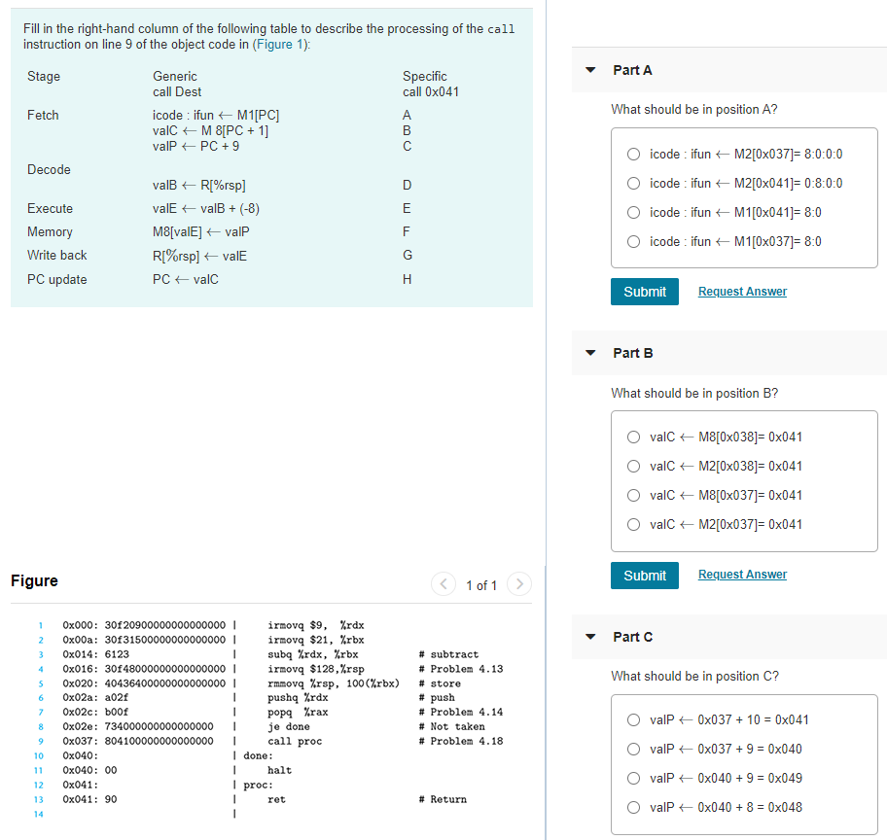Select valP ← 0x040 + 9 = 0x049
Screen dimensions: 887x840
(x=633, y=778)
